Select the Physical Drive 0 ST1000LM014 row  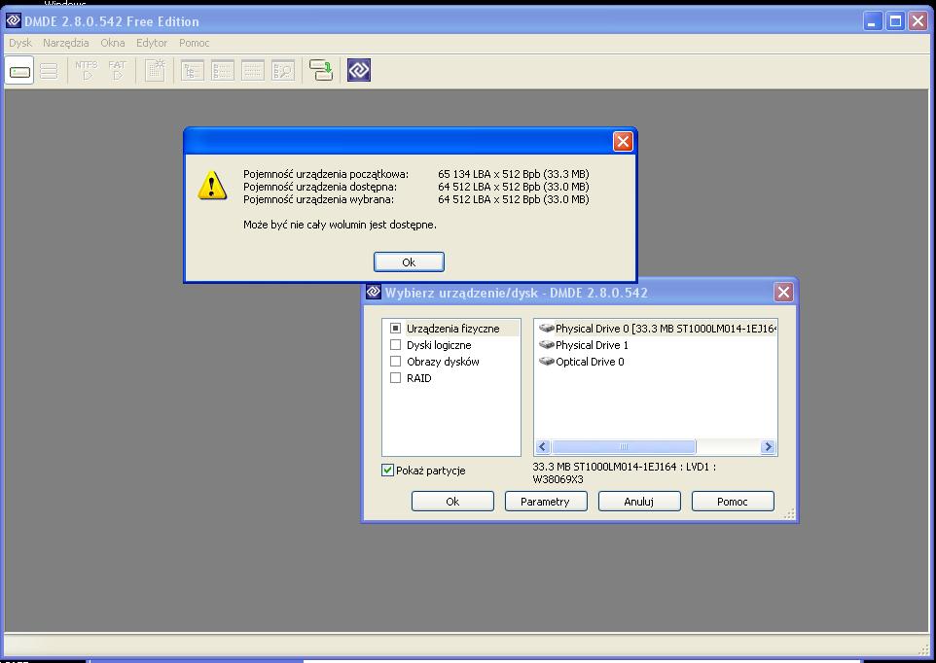point(656,328)
